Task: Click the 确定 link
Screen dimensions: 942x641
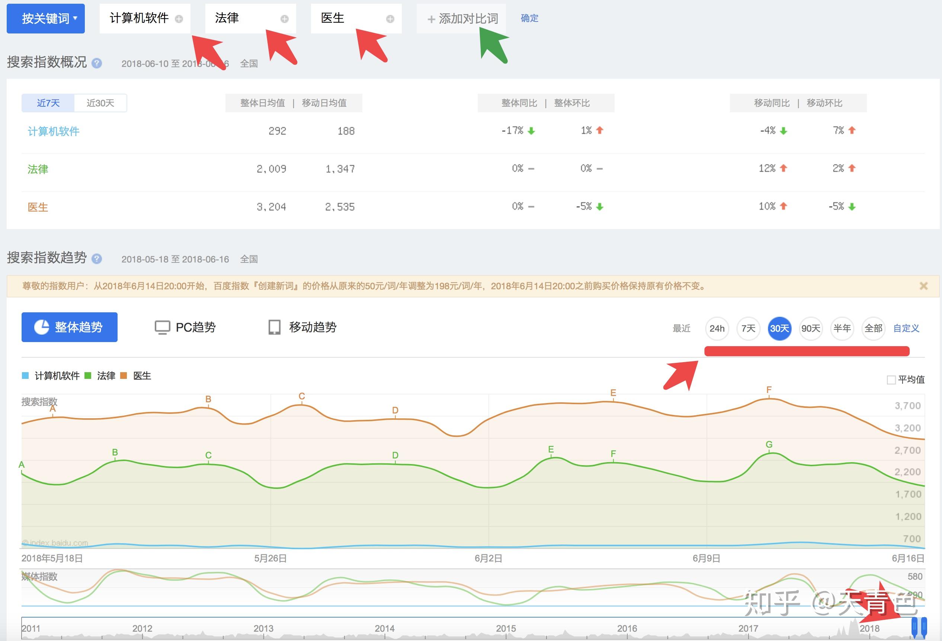Action: (x=529, y=18)
